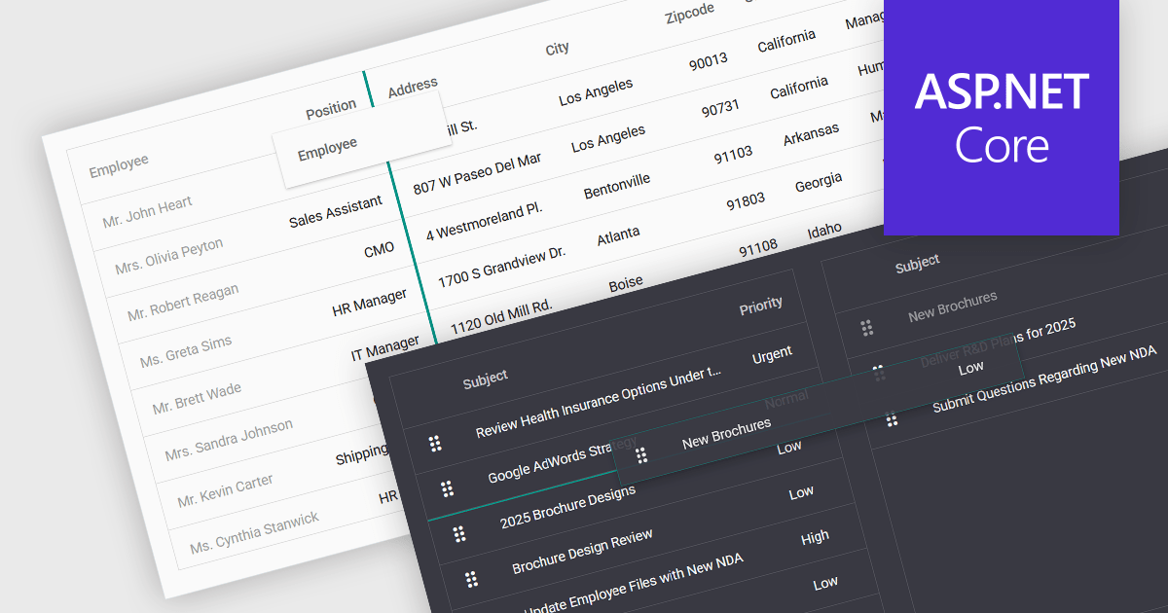Click the 807 W Paseo Del Mar address
The image size is (1168, 613).
click(477, 173)
